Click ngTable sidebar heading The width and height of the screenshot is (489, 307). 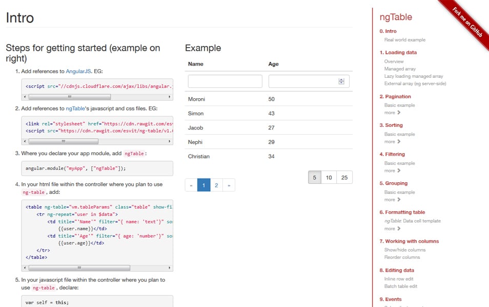coord(396,17)
